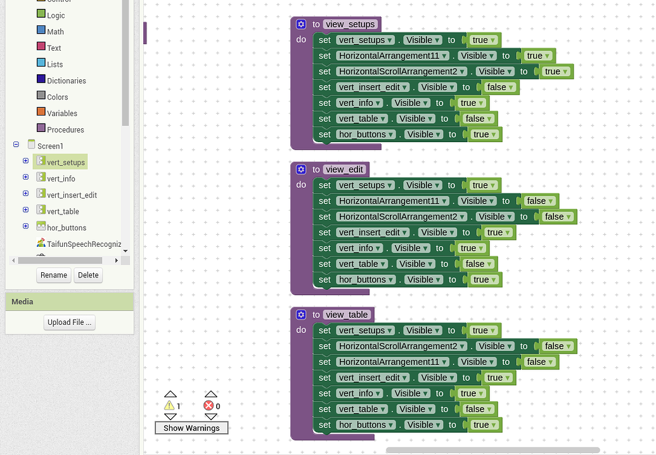Click the Rename button
This screenshot has height=455, width=656.
coord(54,275)
